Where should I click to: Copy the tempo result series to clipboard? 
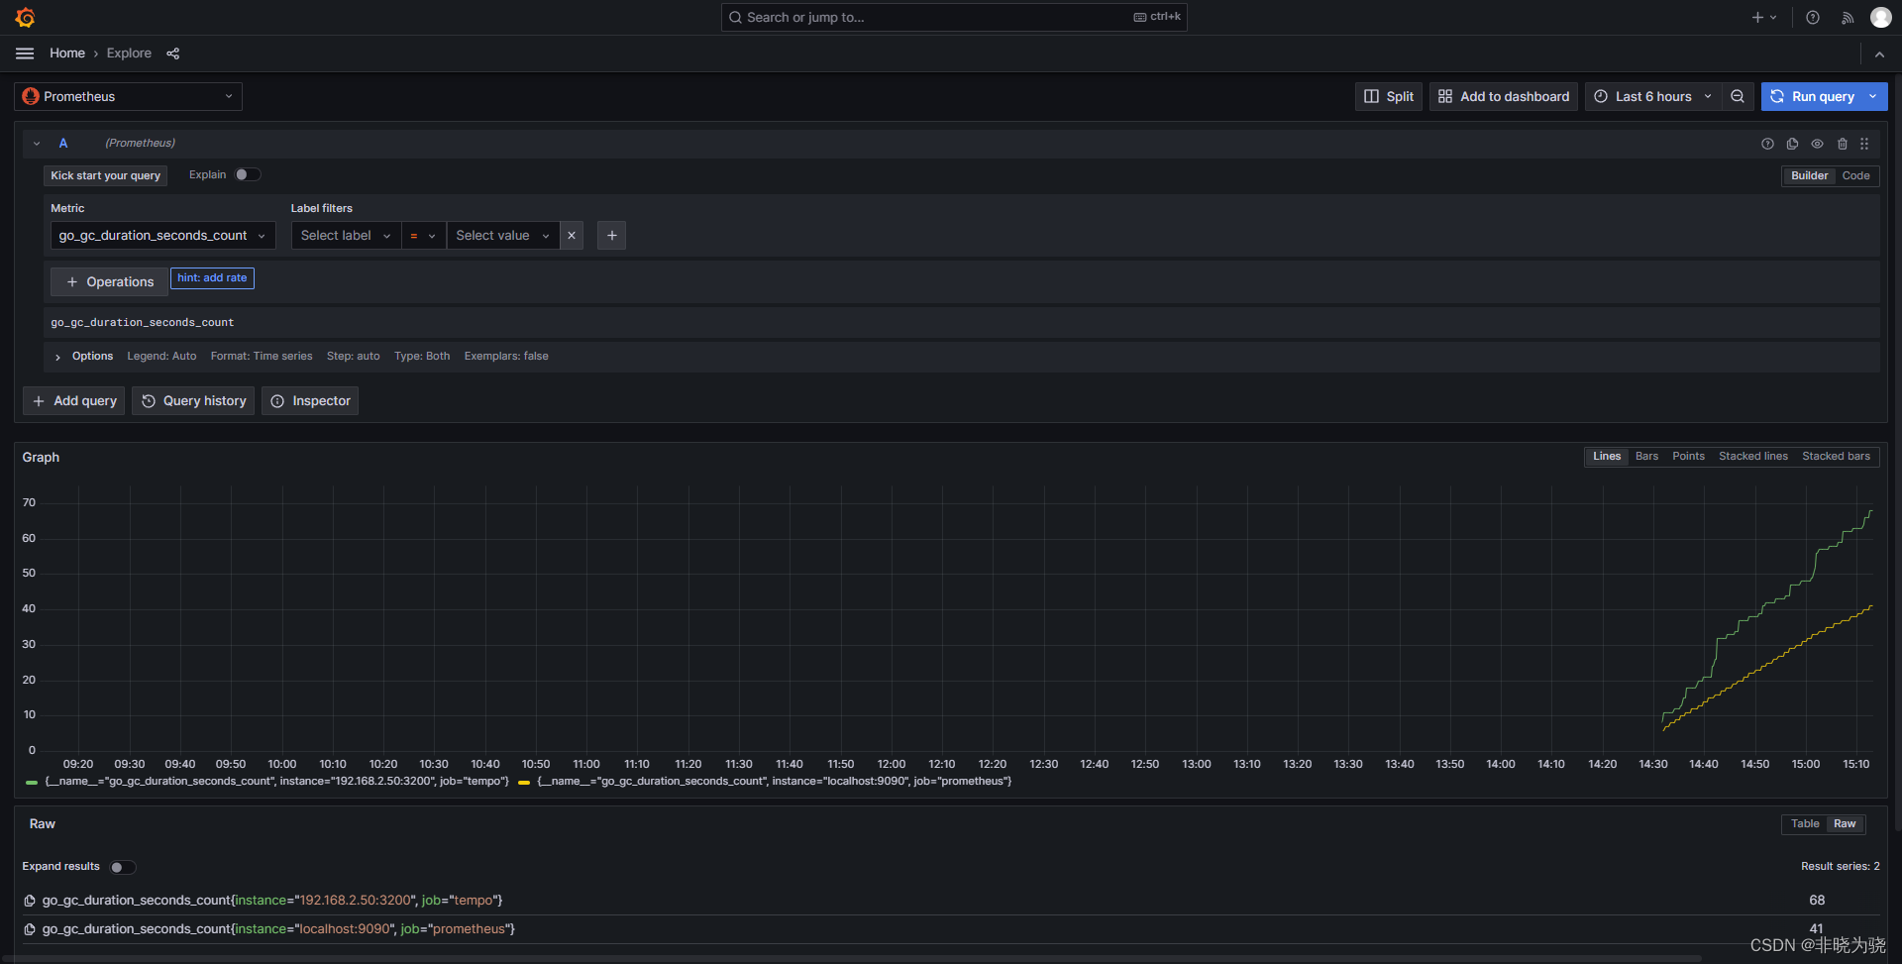click(30, 901)
